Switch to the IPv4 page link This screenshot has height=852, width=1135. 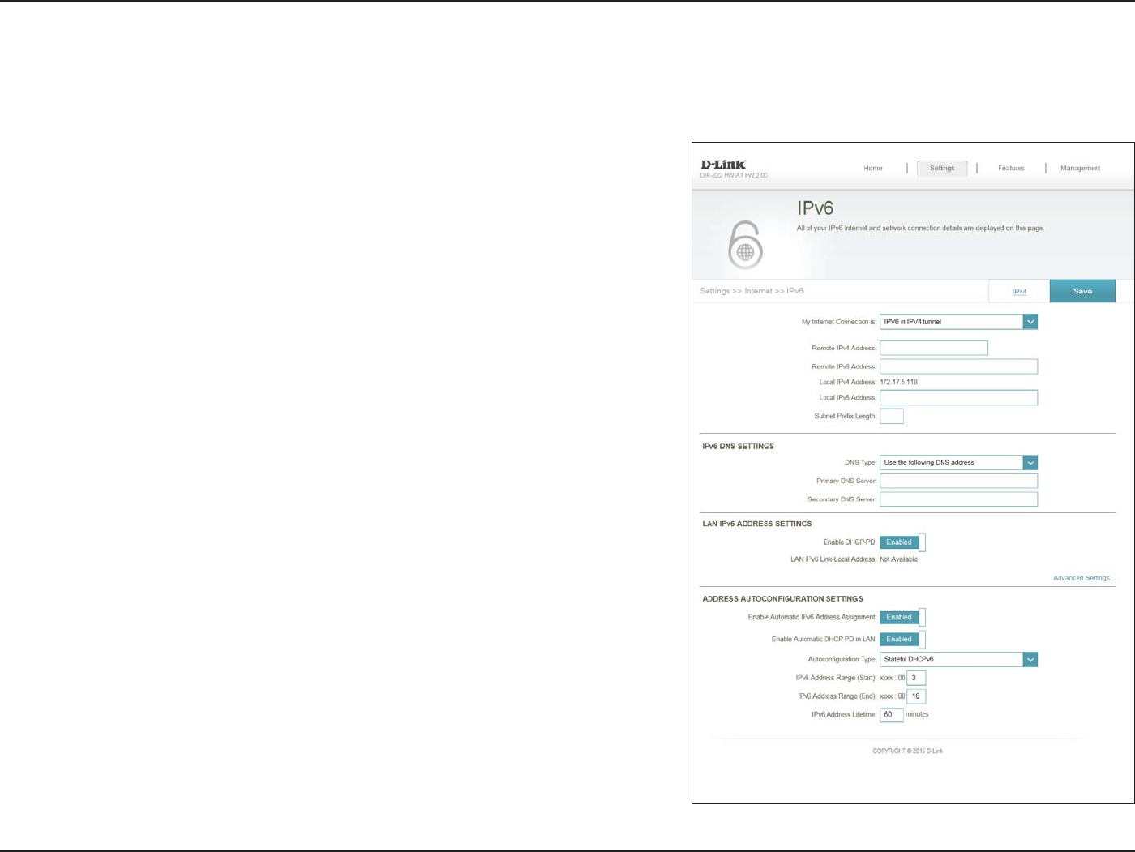click(1019, 291)
